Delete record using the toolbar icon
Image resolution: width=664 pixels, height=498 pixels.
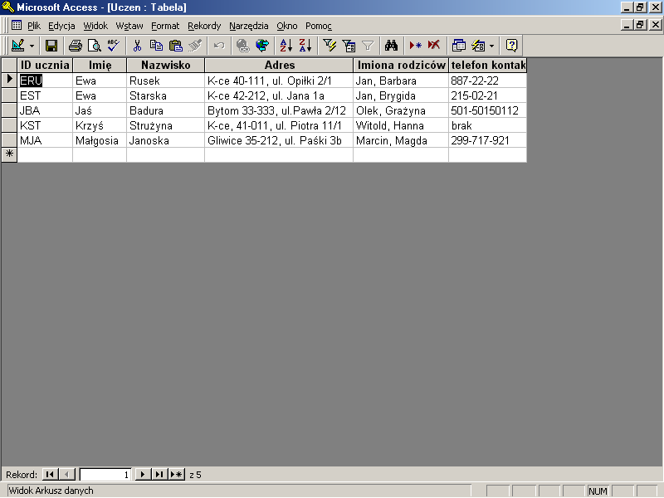click(434, 46)
